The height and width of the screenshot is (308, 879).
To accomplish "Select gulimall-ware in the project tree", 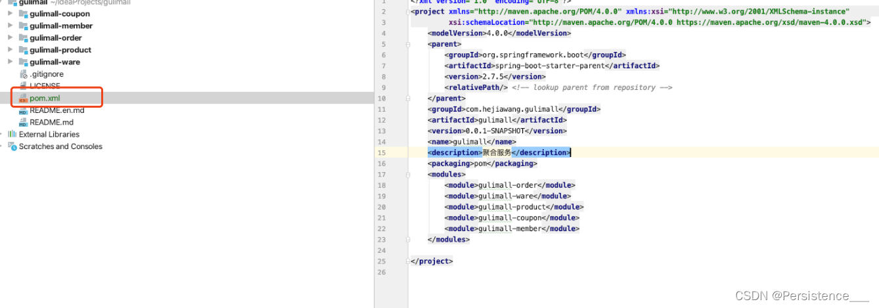I will [55, 62].
